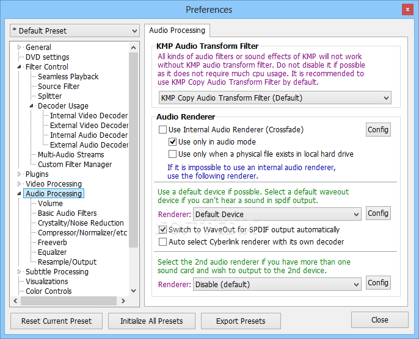
Task: Select Volume under Audio Processing
Action: [50, 203]
